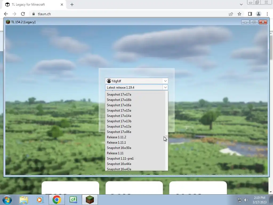This screenshot has height=205, width=273.
Task: Select Snapshot 17w17a
Action: [x=135, y=94]
